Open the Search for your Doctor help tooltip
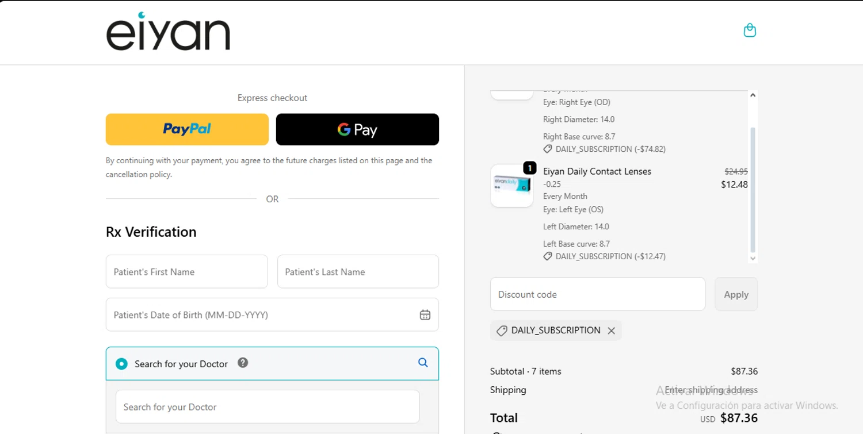The width and height of the screenshot is (863, 434). [x=243, y=363]
